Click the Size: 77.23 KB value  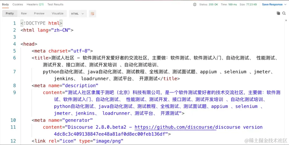248,5
